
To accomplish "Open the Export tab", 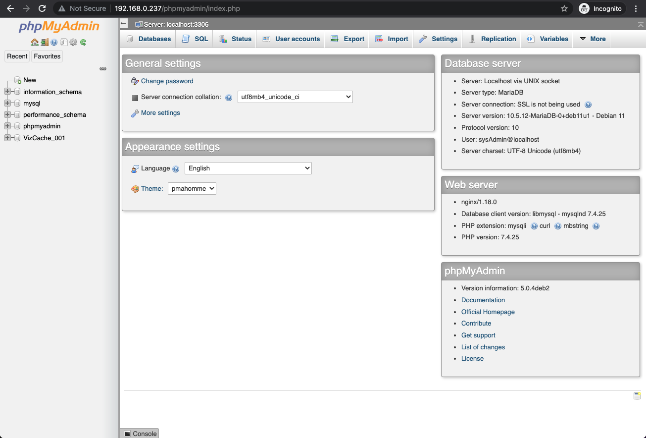I will (348, 39).
